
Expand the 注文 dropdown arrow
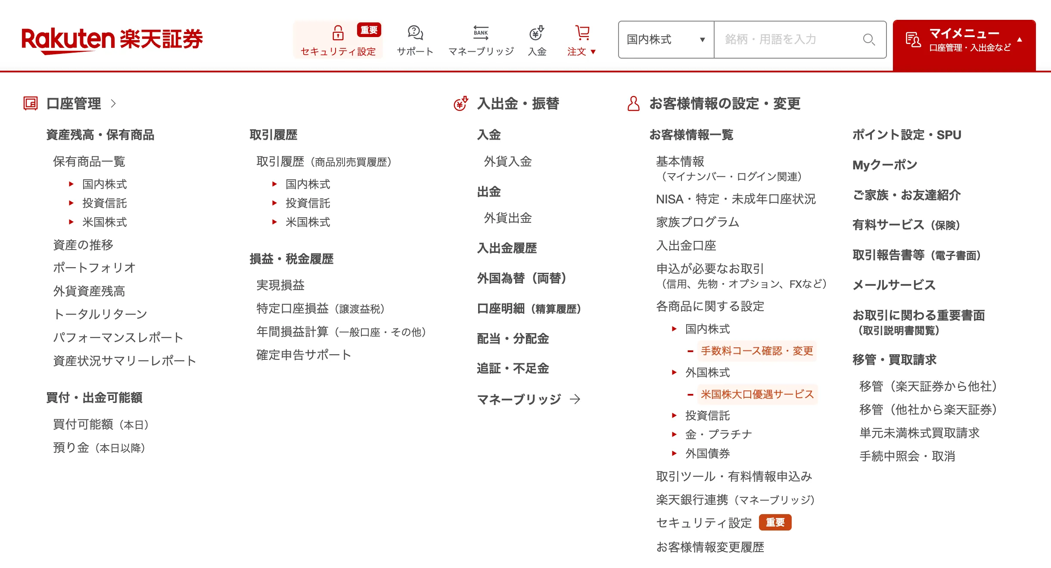594,52
